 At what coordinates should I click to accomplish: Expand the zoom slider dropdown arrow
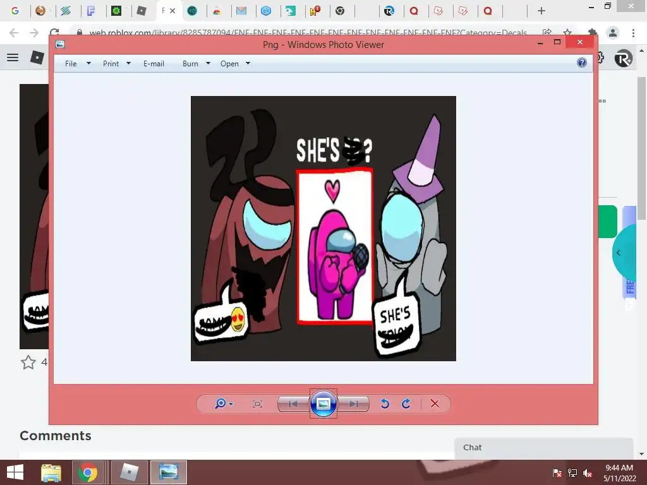[x=231, y=404]
